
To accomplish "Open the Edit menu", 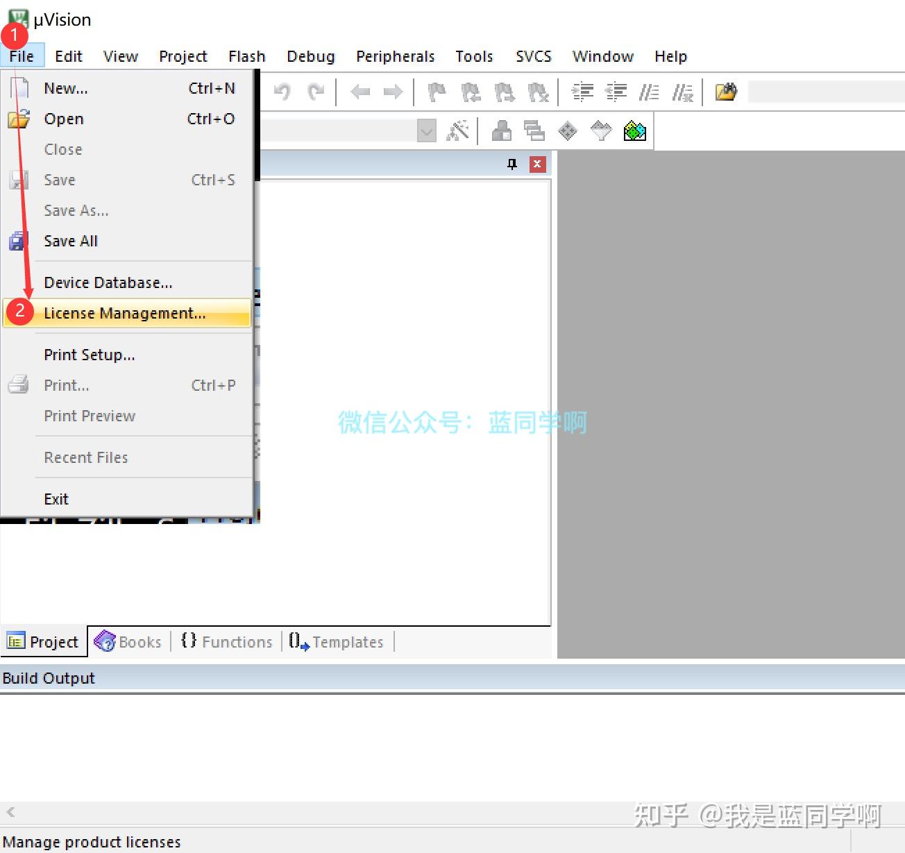I will click(69, 56).
